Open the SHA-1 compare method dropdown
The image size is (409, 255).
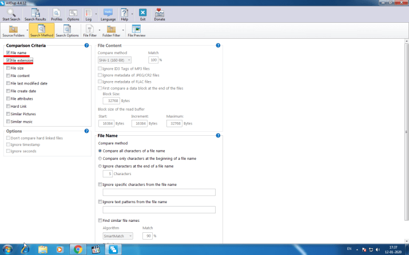tap(114, 59)
